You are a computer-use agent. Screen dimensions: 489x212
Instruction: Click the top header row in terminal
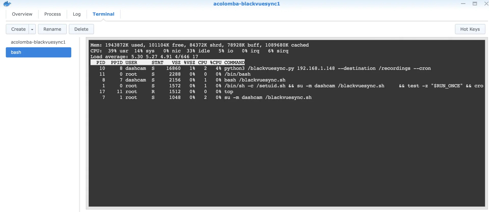click(x=168, y=63)
